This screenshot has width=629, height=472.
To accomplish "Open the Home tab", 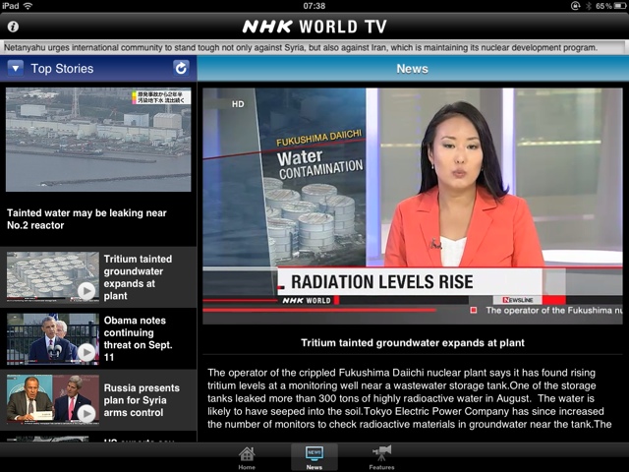I will pyautogui.click(x=247, y=458).
